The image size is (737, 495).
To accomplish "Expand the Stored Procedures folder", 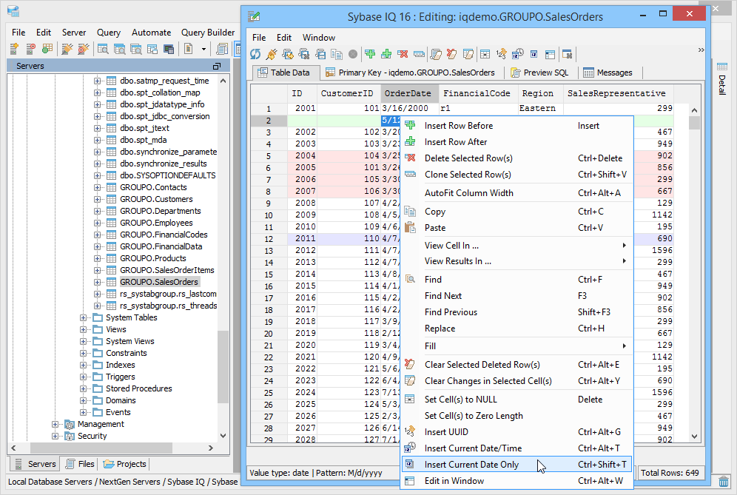I will tap(83, 388).
